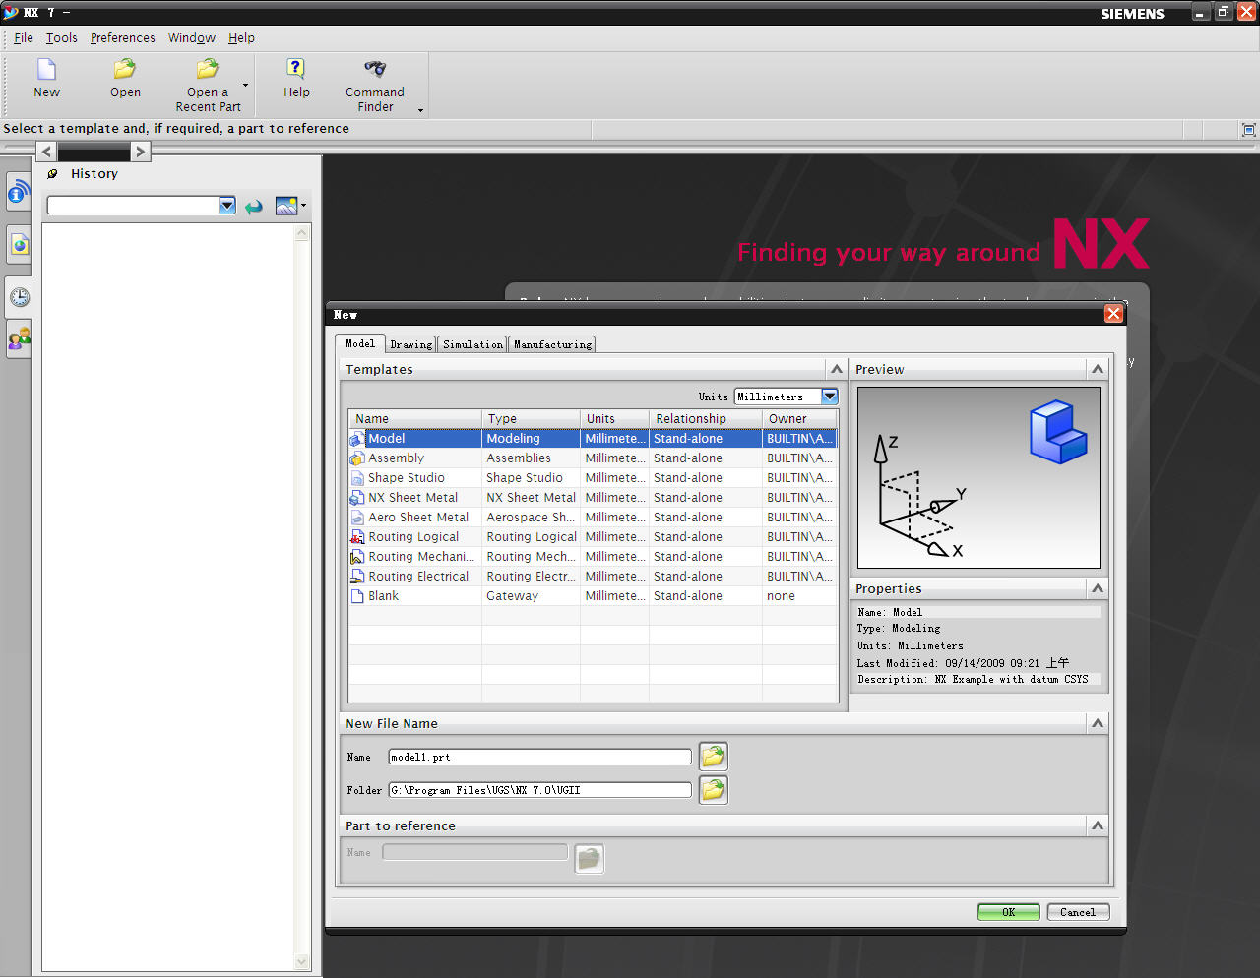
Task: Click the template Preview thumbnail
Action: [x=978, y=477]
